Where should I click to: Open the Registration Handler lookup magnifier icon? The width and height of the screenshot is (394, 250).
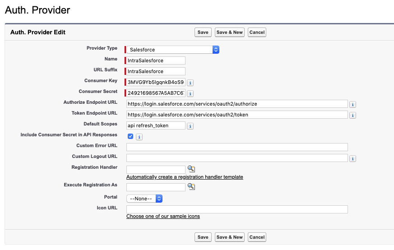point(191,169)
